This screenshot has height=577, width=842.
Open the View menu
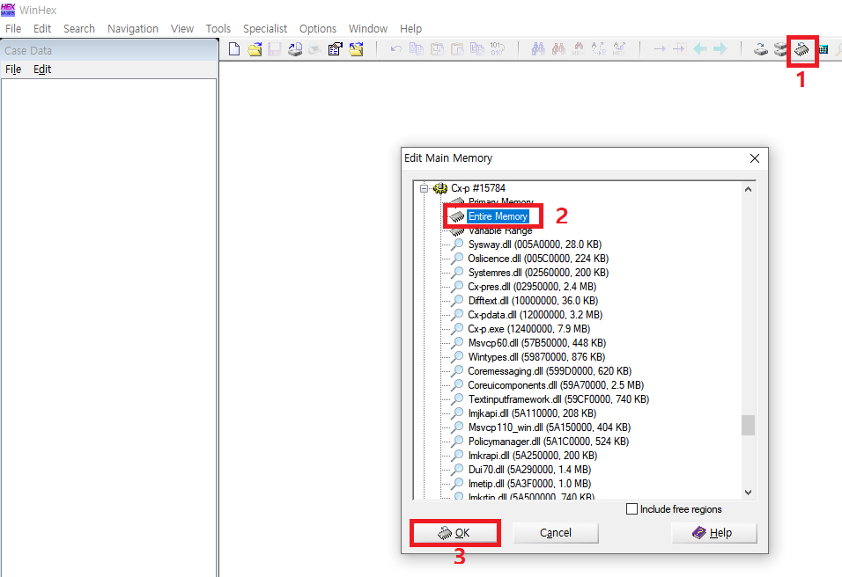coord(182,28)
